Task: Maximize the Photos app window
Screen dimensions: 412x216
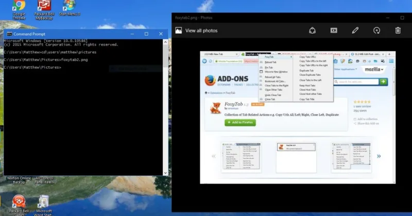Action: [402, 17]
